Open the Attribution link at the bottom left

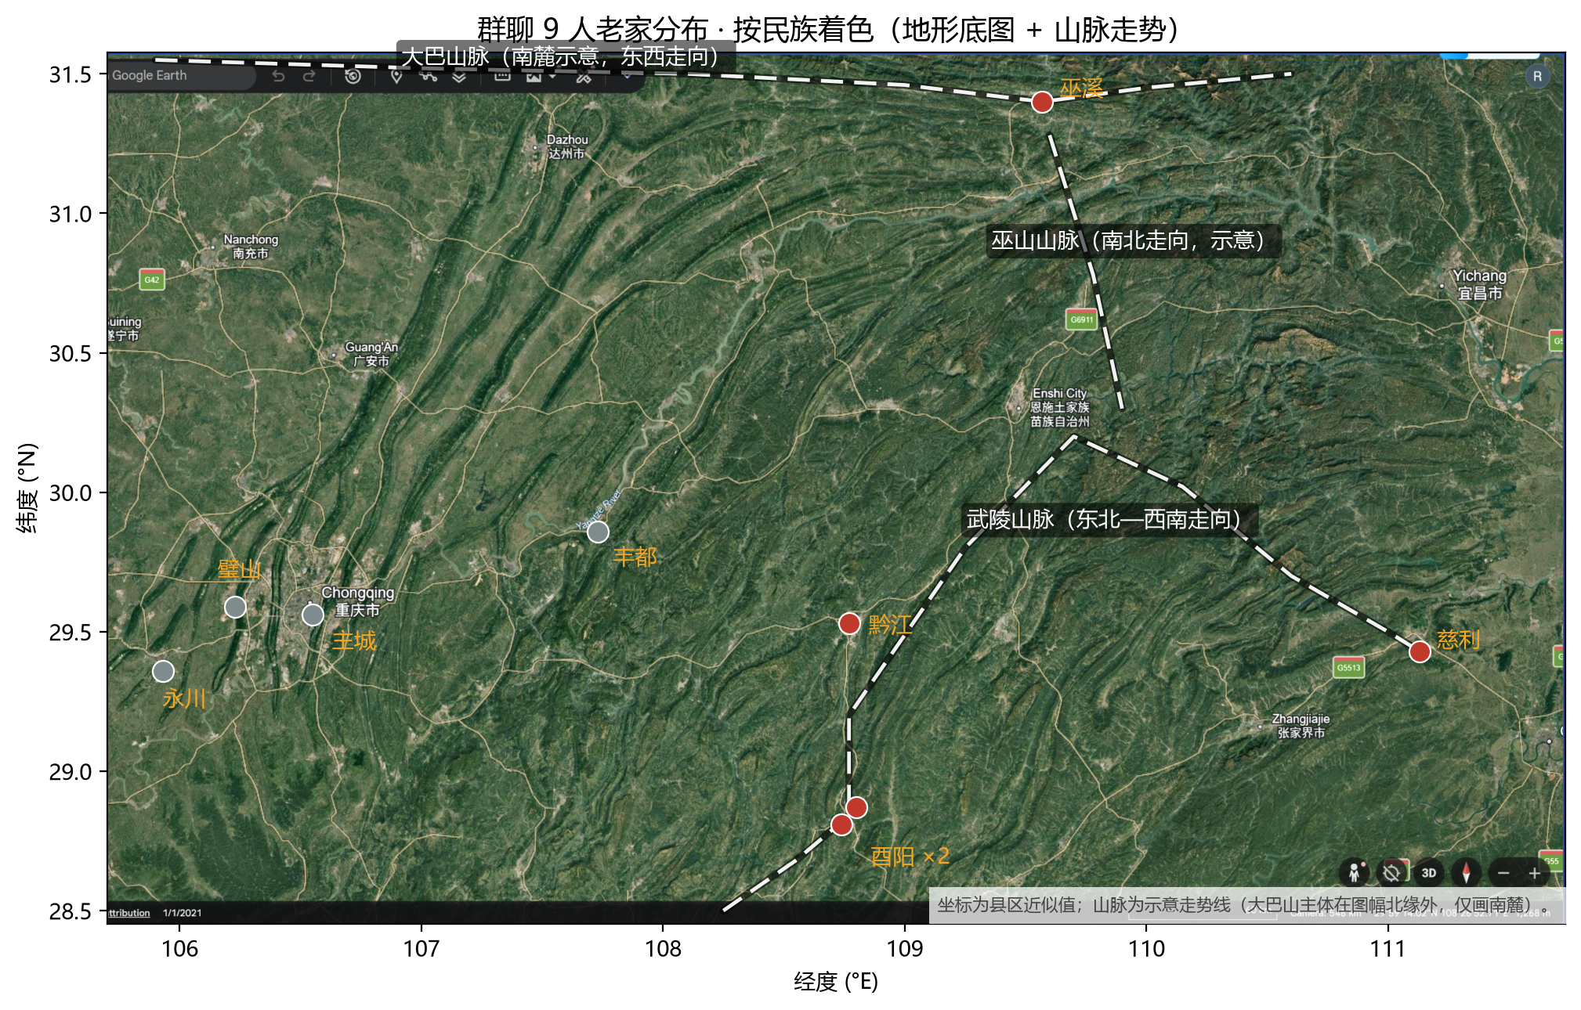coord(128,913)
